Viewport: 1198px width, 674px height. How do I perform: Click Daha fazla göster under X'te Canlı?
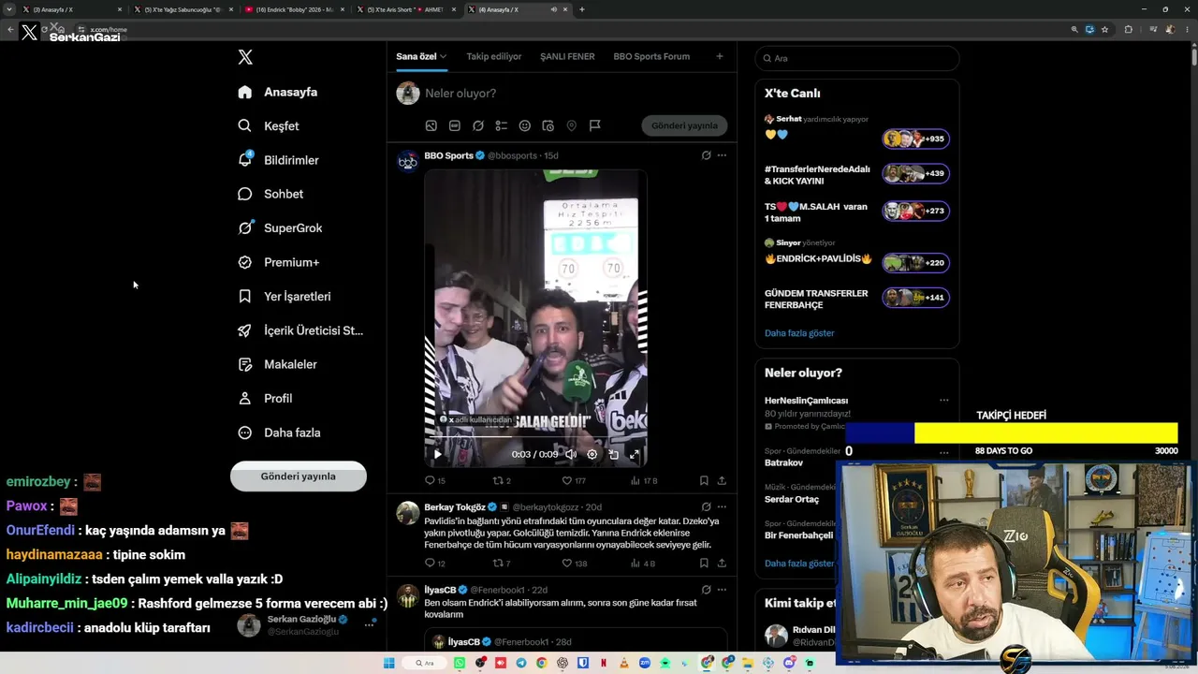click(x=799, y=333)
